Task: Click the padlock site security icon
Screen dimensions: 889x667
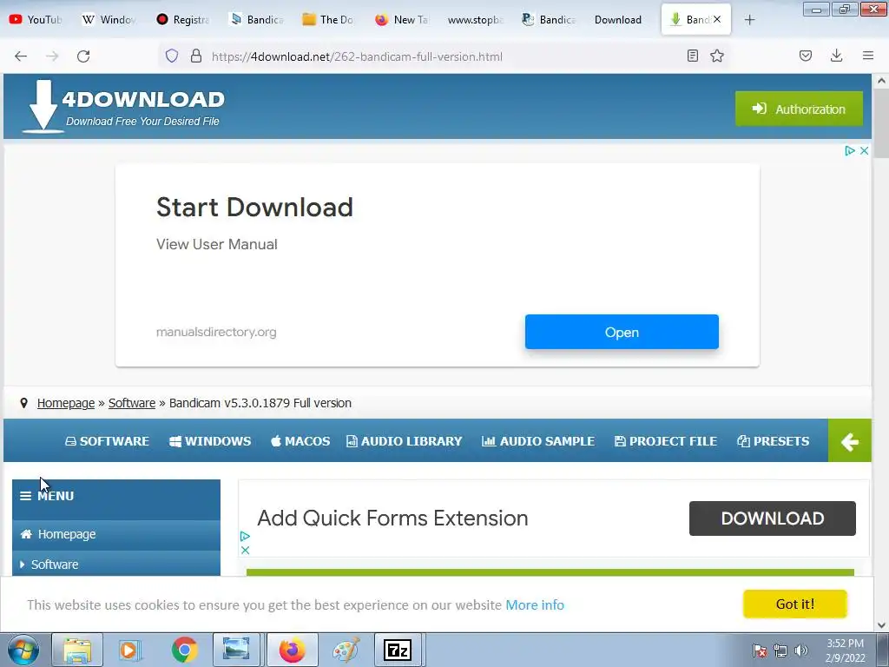Action: [196, 56]
